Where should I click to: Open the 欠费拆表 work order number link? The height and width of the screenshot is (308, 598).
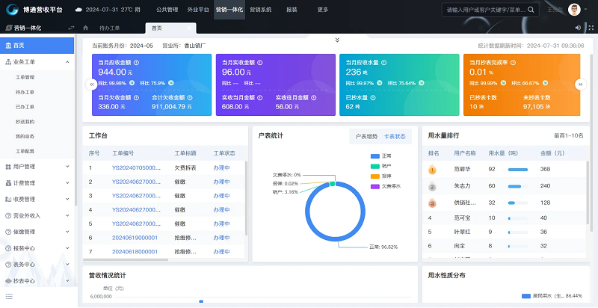(136, 168)
